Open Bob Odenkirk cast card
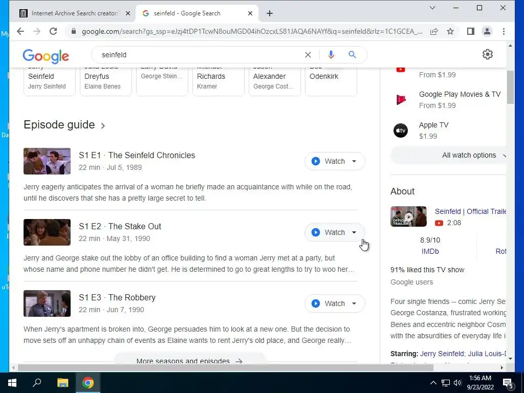 point(331,81)
